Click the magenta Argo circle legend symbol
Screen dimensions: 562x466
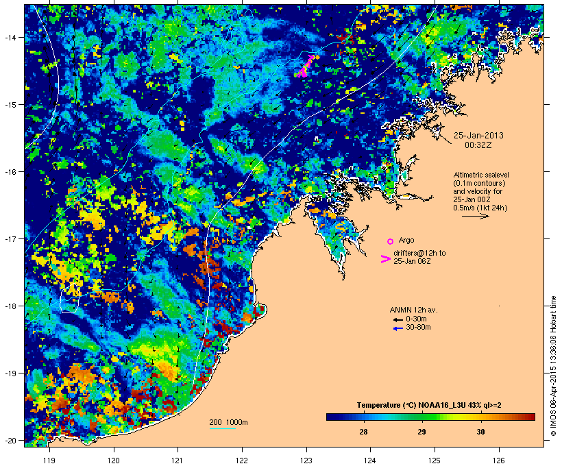click(390, 241)
